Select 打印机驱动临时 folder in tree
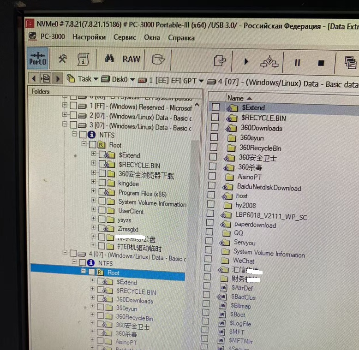359x350 pixels. (x=139, y=248)
